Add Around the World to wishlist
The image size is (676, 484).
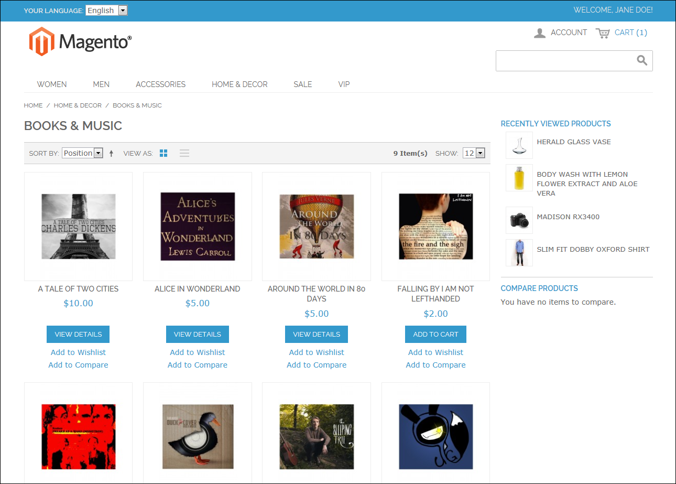tap(317, 352)
